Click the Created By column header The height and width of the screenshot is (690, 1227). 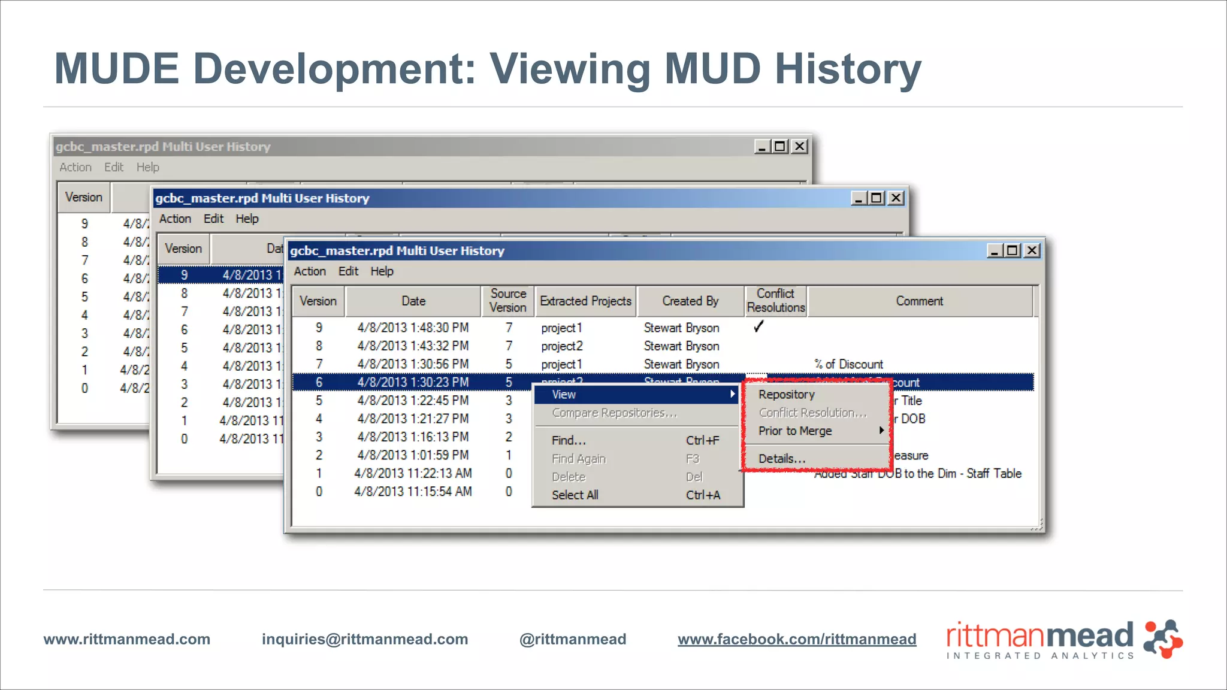point(690,301)
